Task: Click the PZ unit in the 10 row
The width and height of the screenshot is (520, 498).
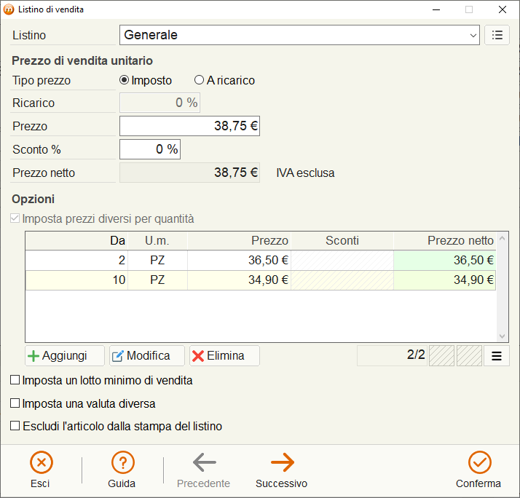Action: 157,280
